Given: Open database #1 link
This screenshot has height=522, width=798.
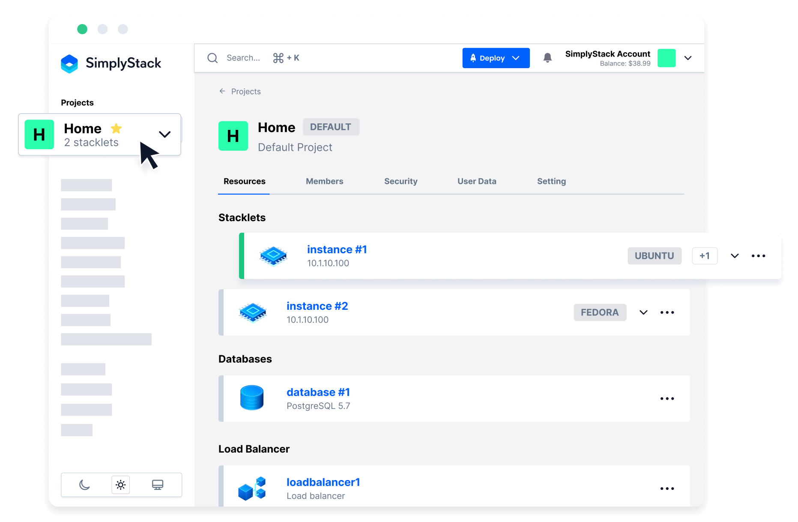Looking at the screenshot, I should [x=318, y=392].
